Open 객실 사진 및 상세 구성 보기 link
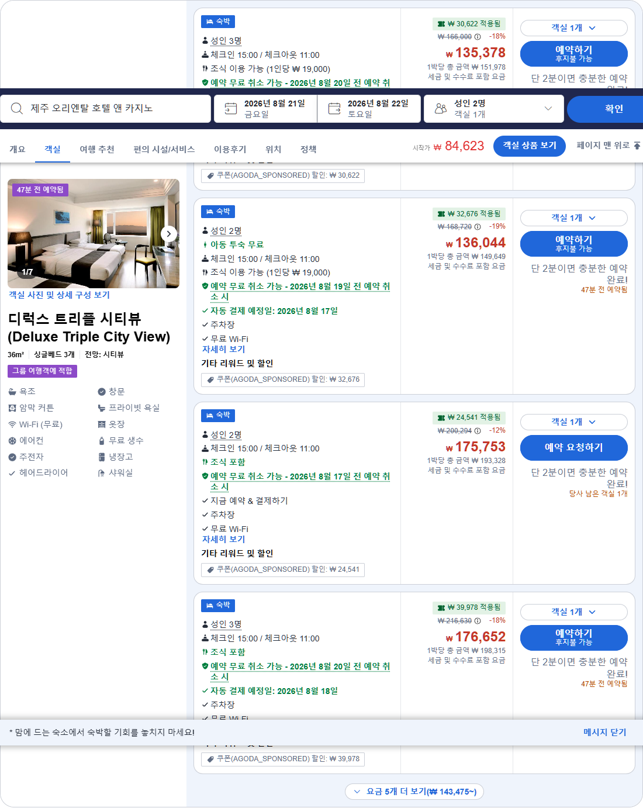This screenshot has width=643, height=808. pyautogui.click(x=59, y=295)
